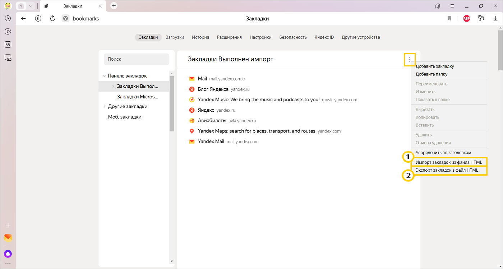
Task: Click the 'bookmarks' address field
Action: (86, 19)
